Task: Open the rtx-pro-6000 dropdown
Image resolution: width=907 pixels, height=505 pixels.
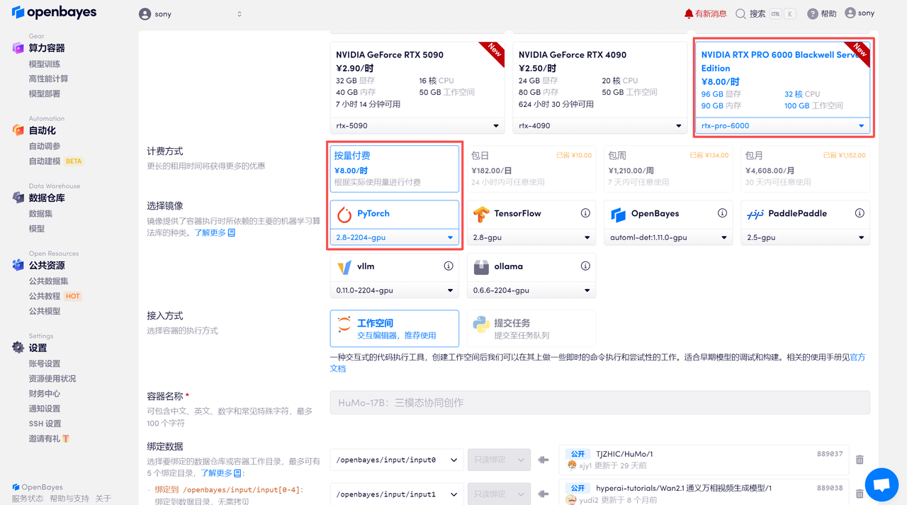Action: tap(782, 125)
